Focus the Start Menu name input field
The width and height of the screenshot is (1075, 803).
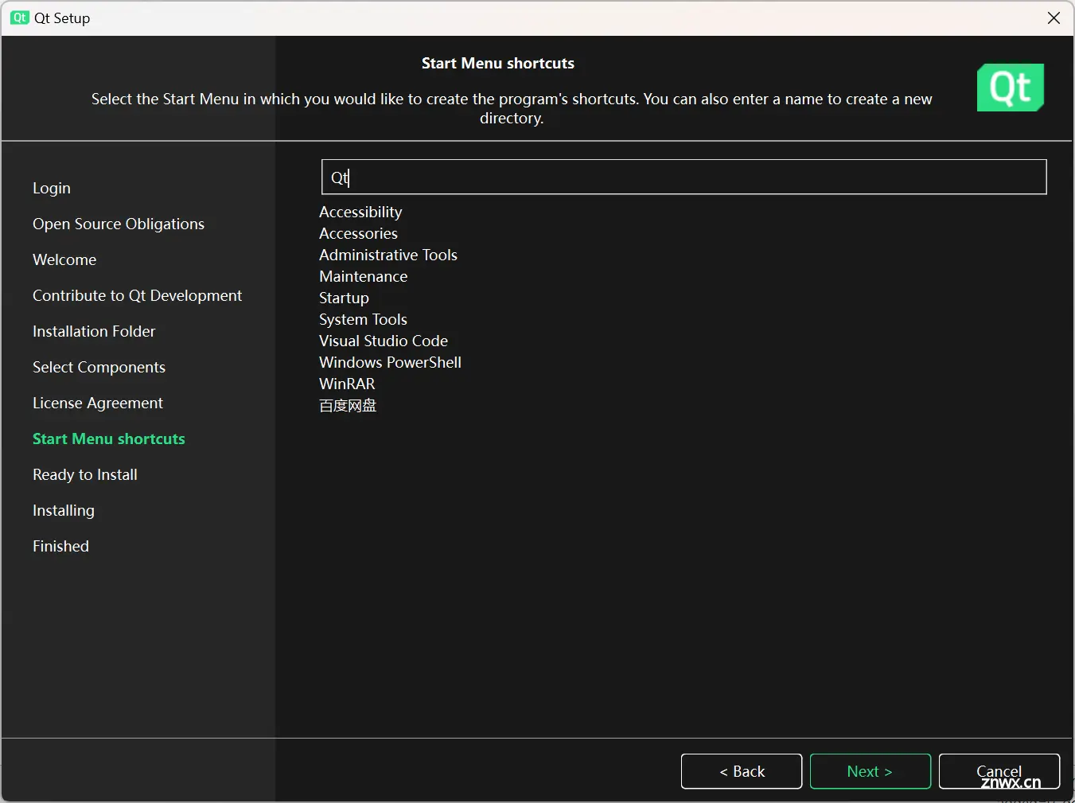click(x=684, y=177)
